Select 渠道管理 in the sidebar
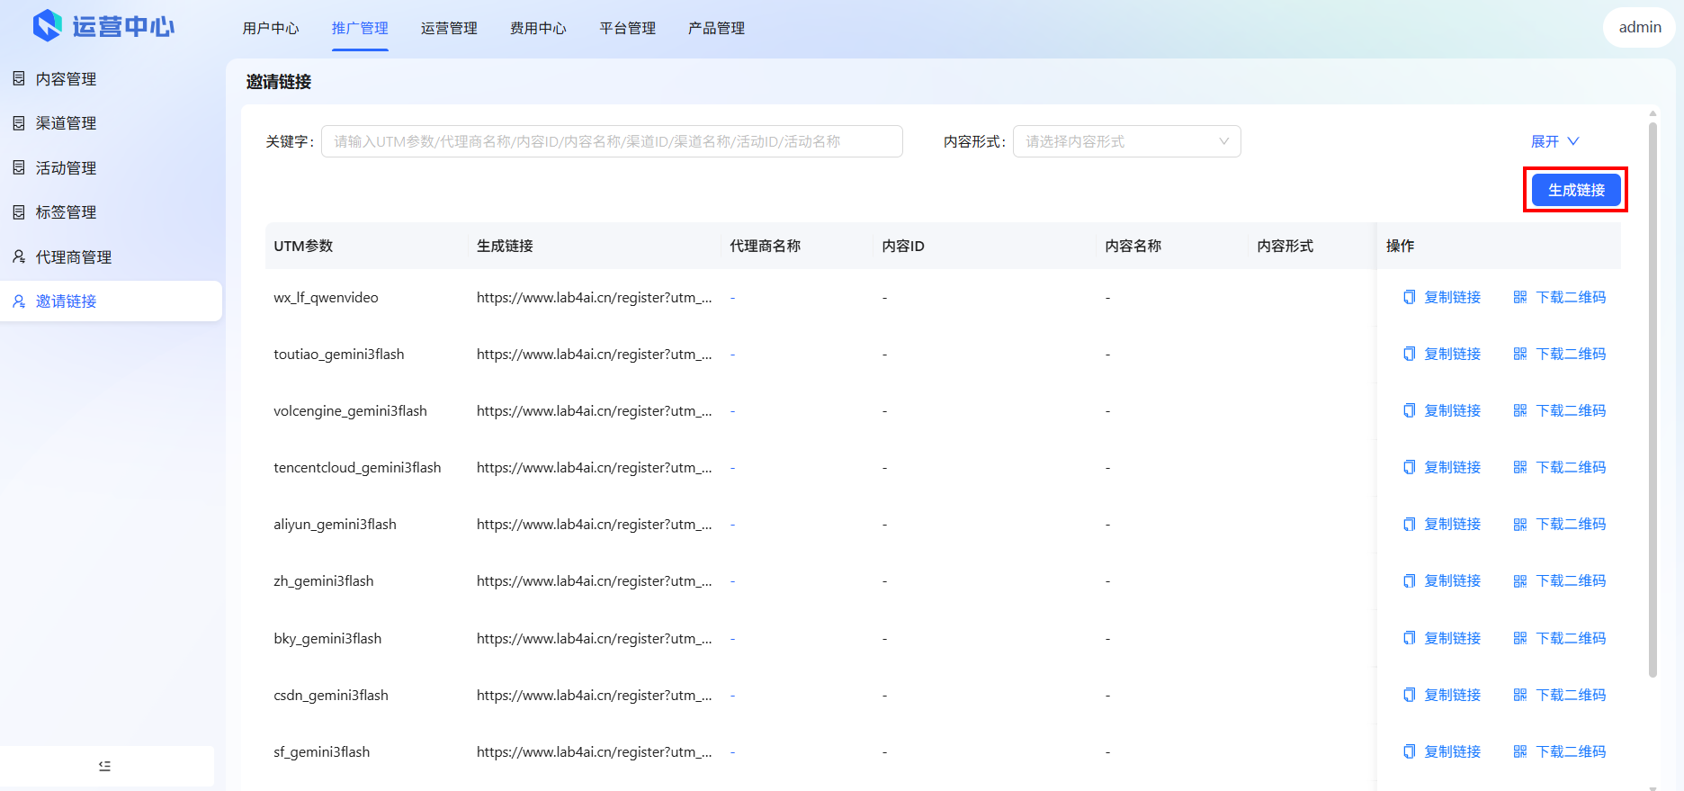Image resolution: width=1684 pixels, height=791 pixels. click(x=66, y=123)
